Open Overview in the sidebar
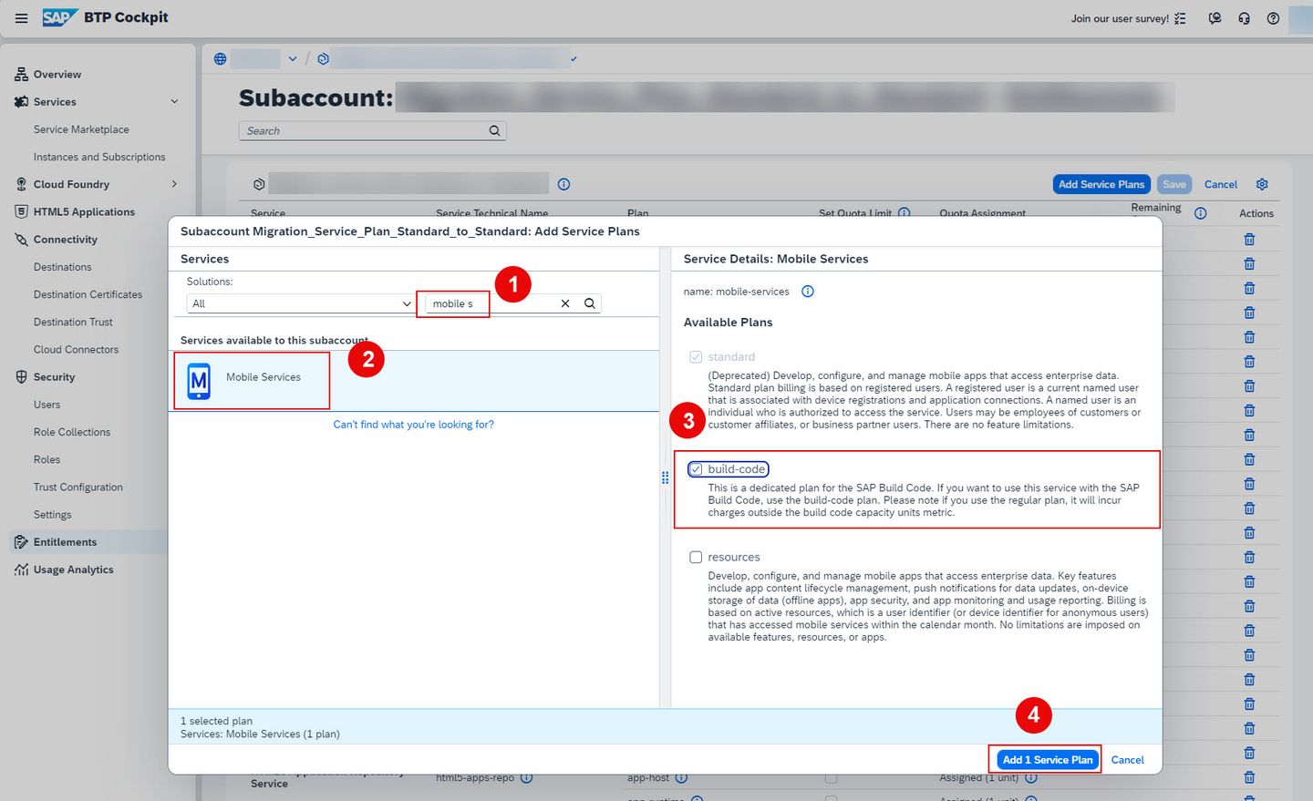 click(57, 75)
